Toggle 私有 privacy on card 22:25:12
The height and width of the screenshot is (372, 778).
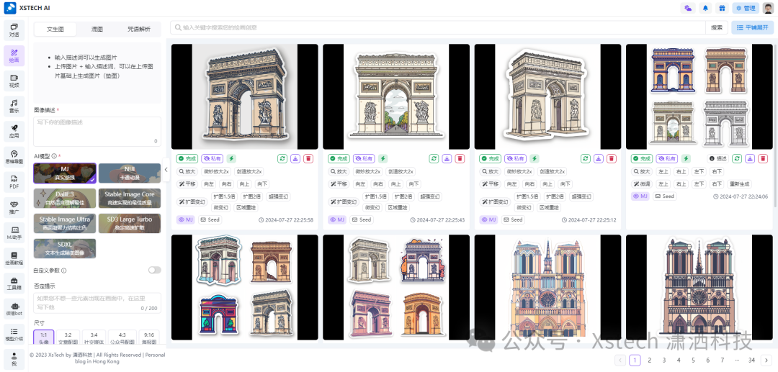coord(516,158)
